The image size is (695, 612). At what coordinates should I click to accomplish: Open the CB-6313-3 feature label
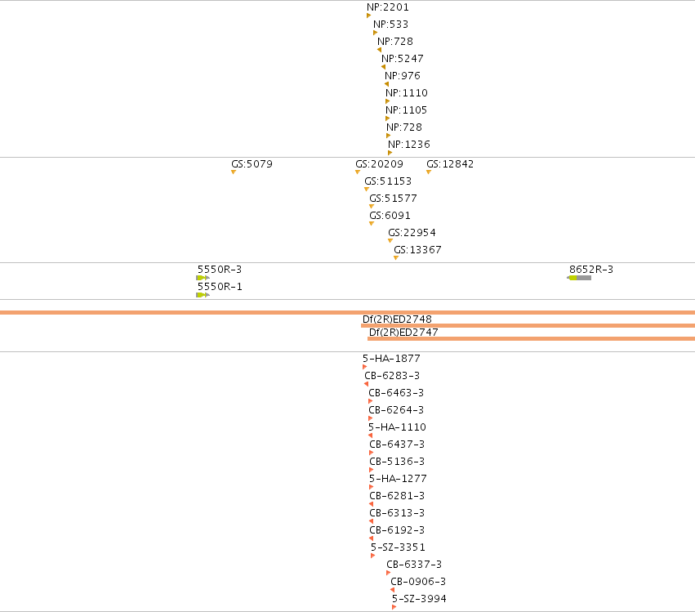[397, 512]
